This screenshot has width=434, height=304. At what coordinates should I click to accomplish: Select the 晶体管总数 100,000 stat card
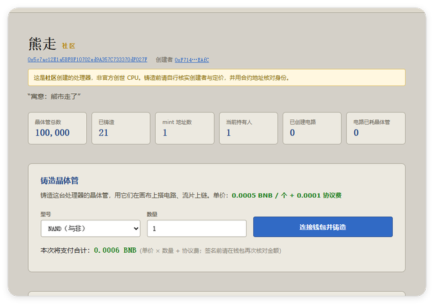coord(57,128)
